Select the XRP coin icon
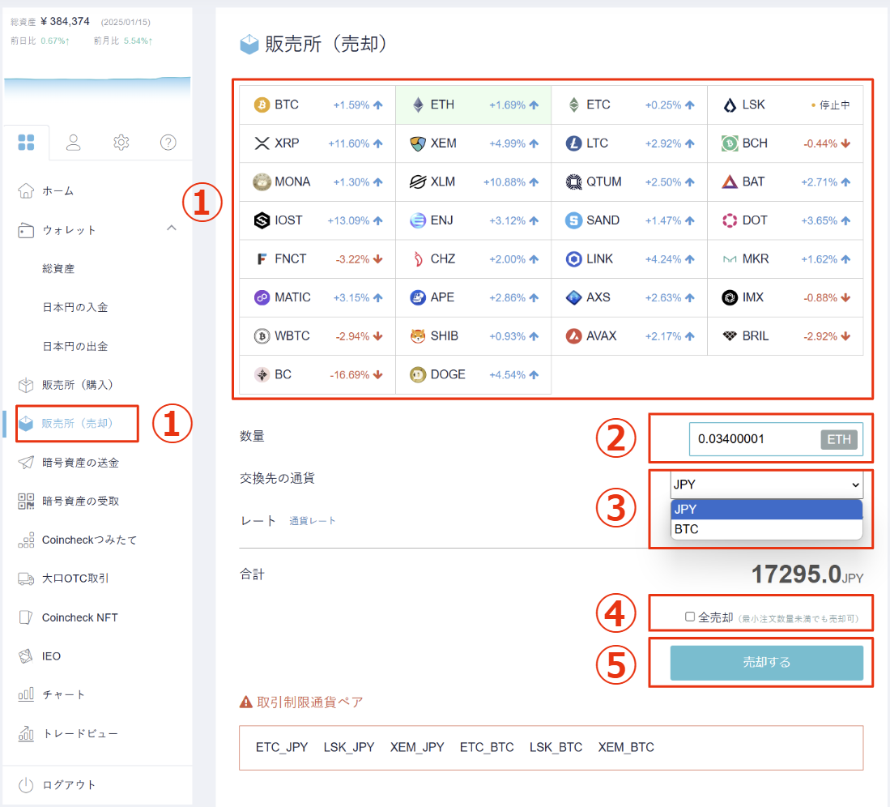 (262, 143)
